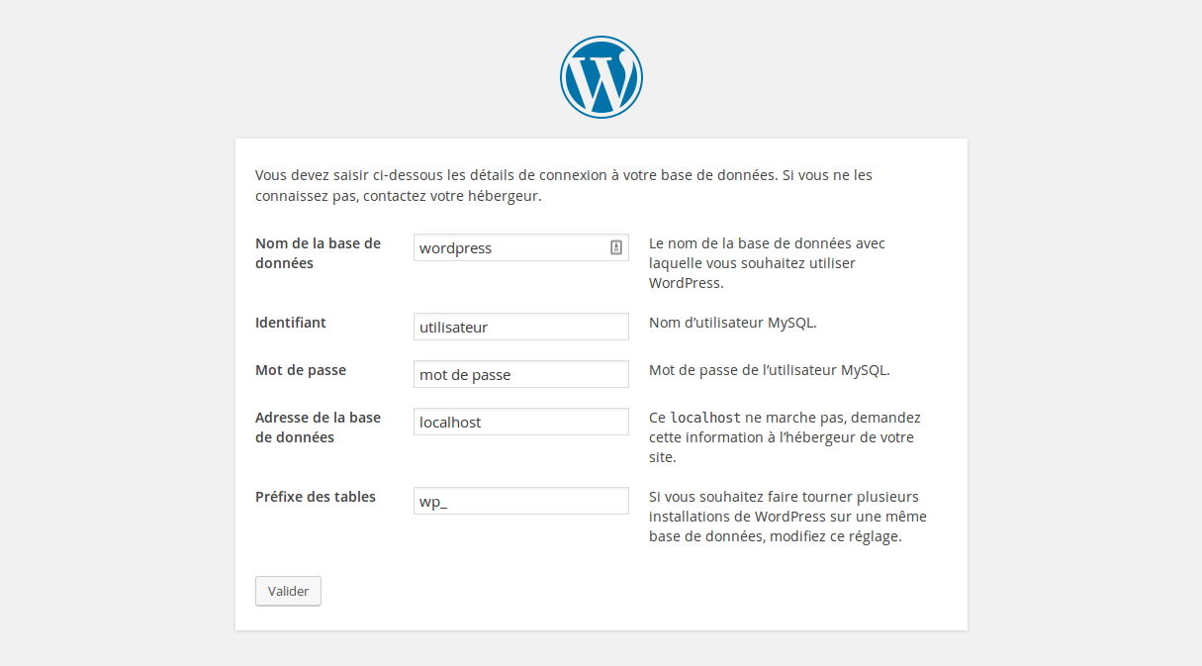This screenshot has height=666, width=1202.
Task: Click the "Identifiant" label
Action: coord(291,323)
